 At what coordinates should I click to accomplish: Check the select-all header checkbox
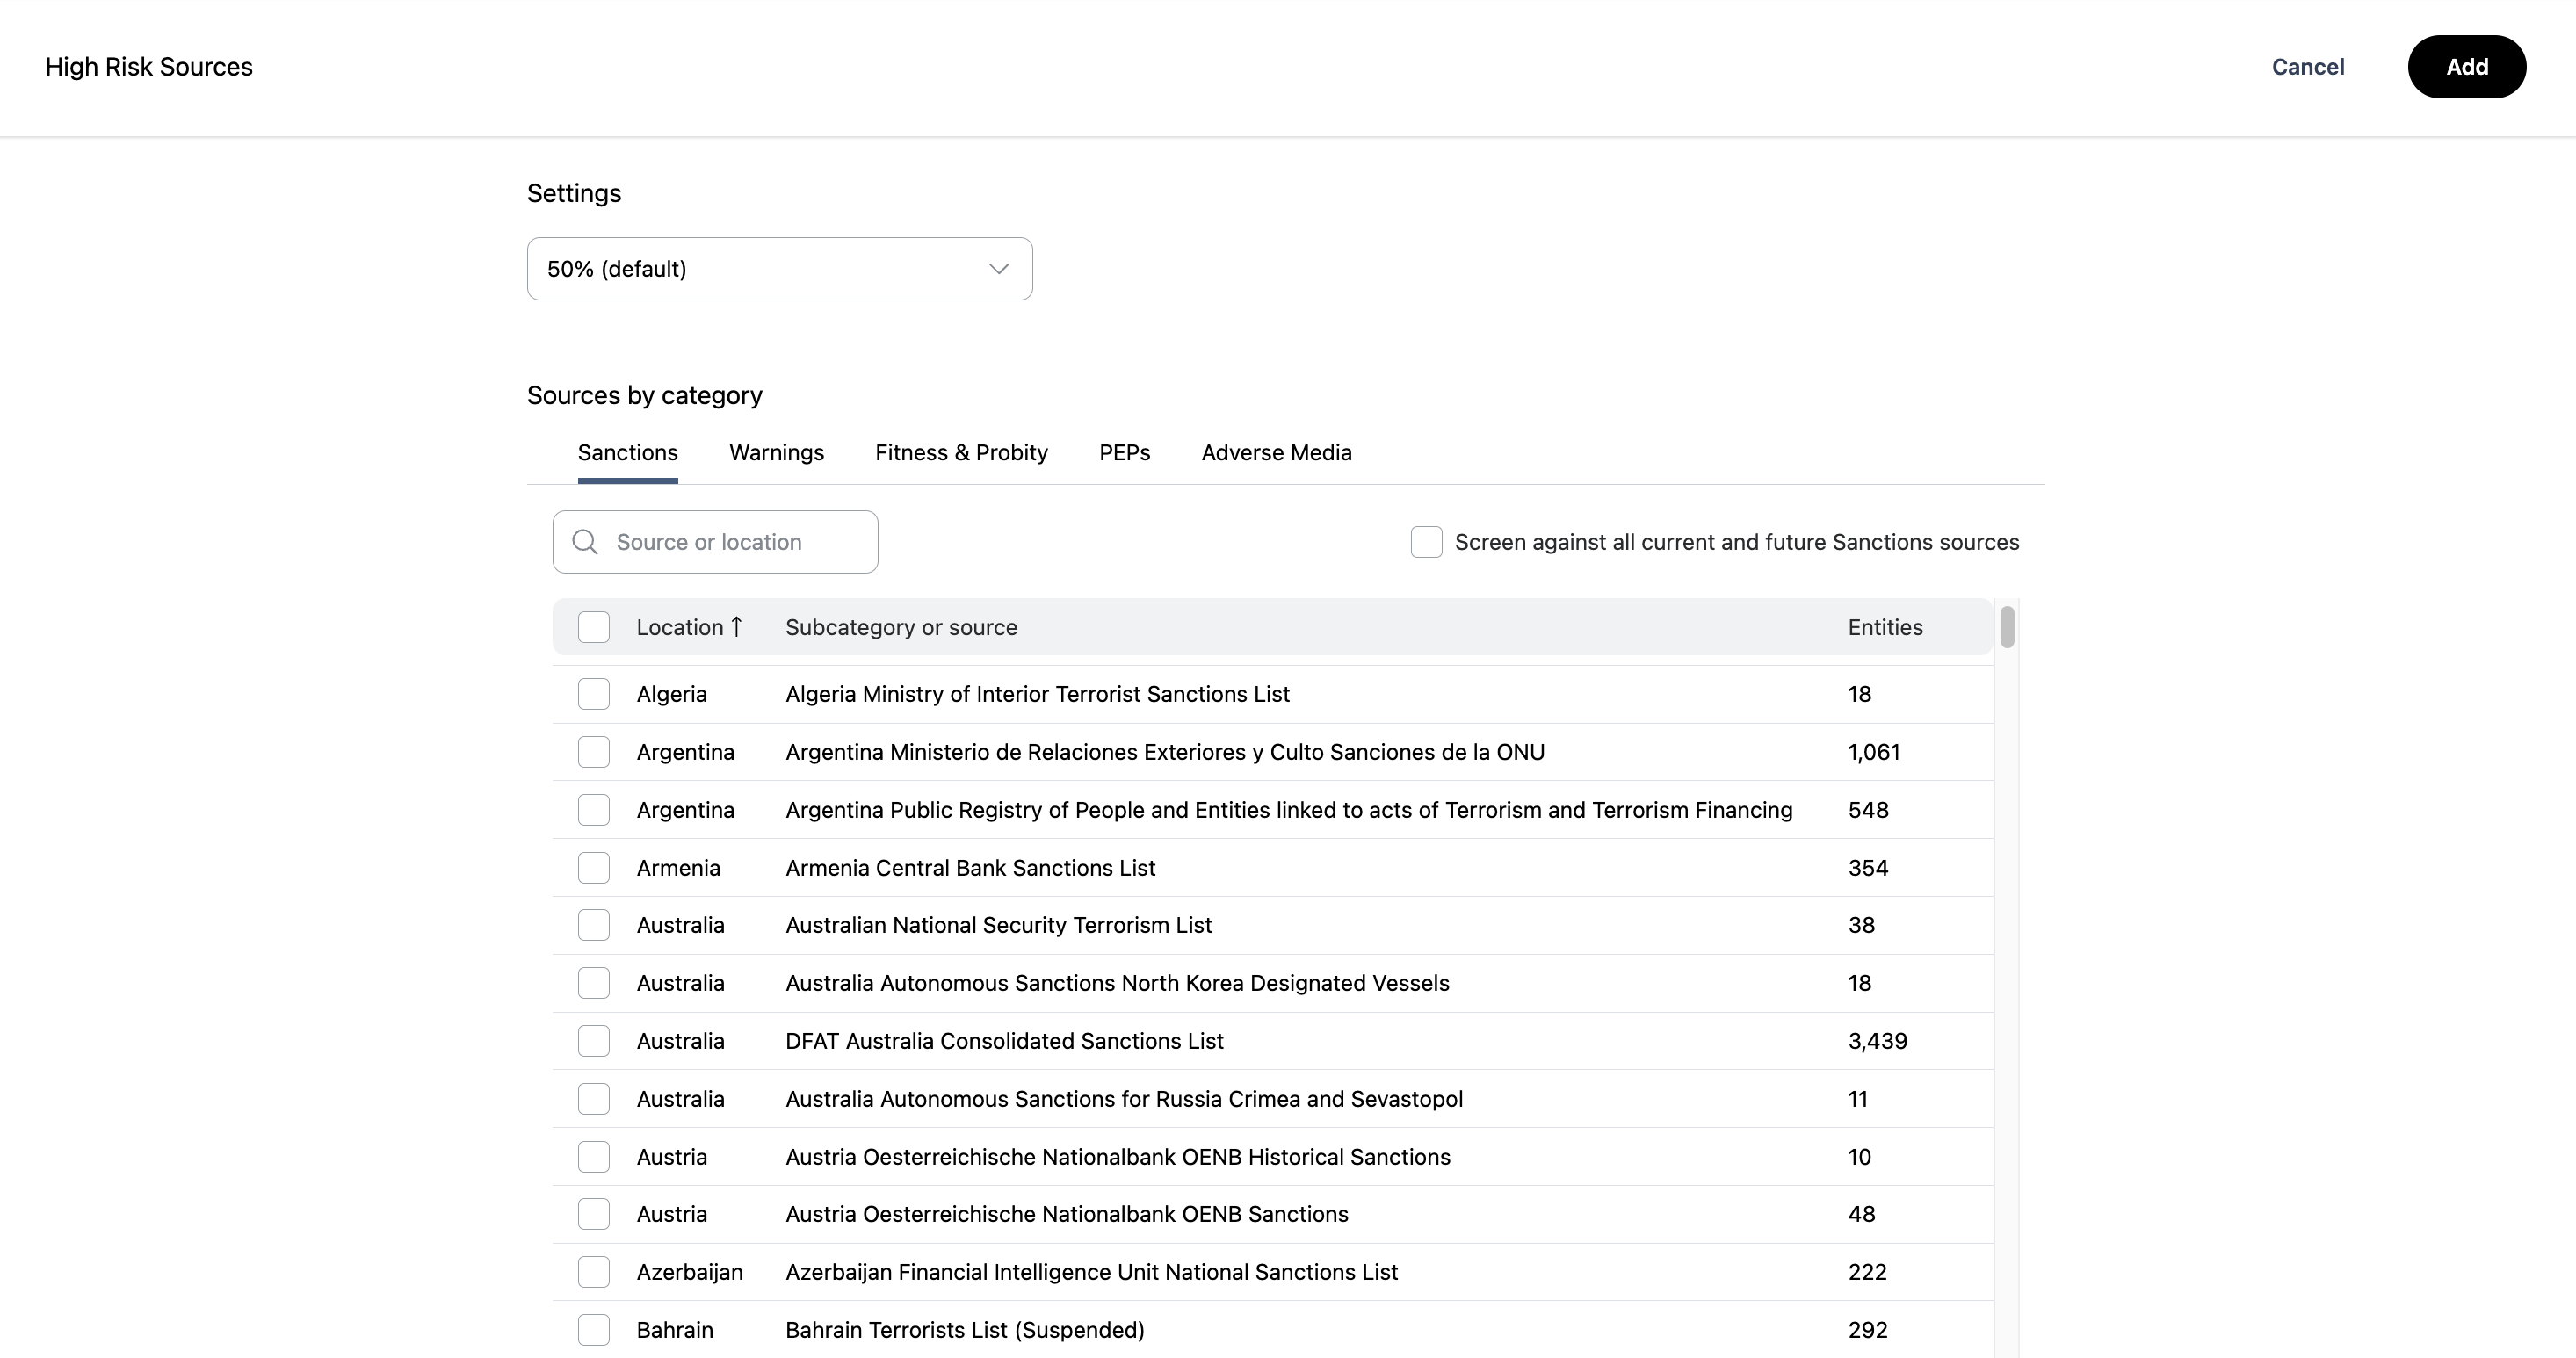(x=594, y=627)
